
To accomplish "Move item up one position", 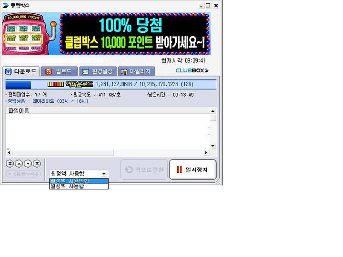I will [19, 163].
